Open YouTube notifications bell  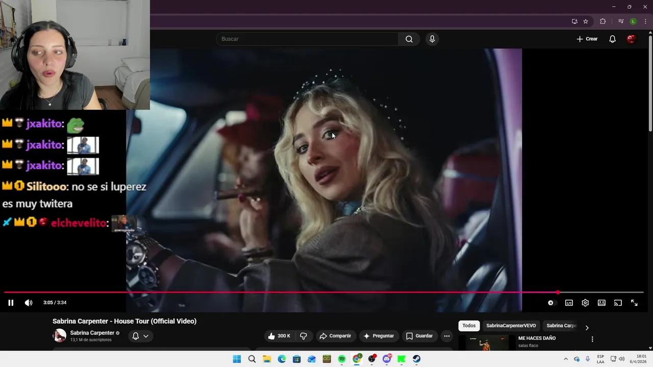[x=613, y=39]
